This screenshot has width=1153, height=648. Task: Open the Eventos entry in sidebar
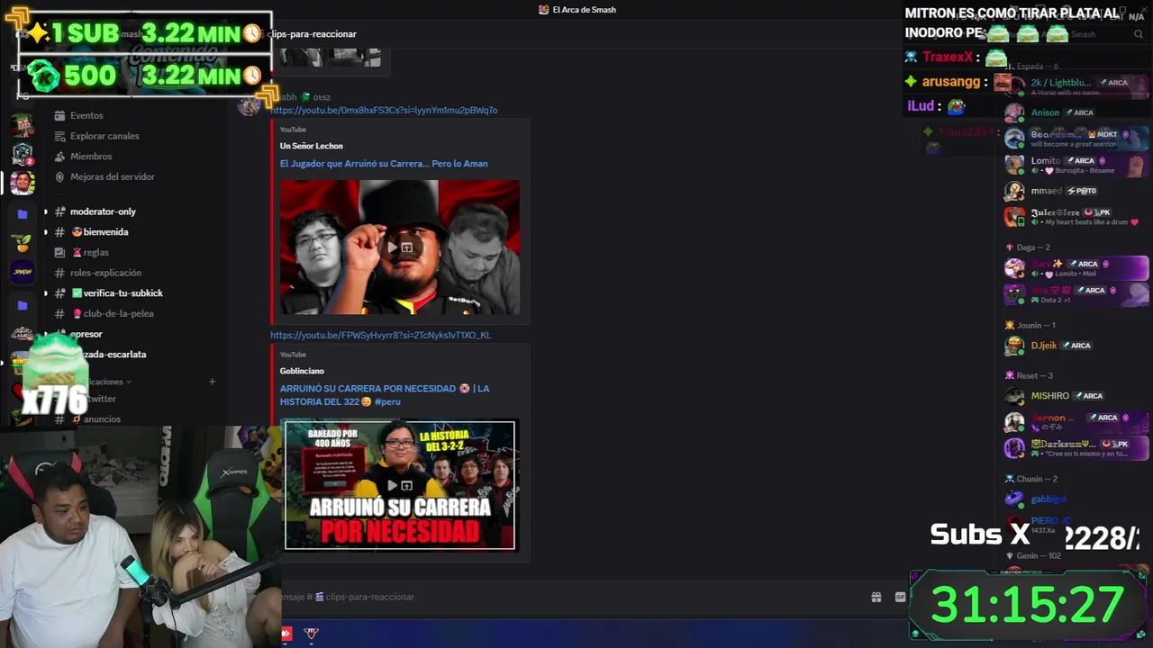(86, 115)
